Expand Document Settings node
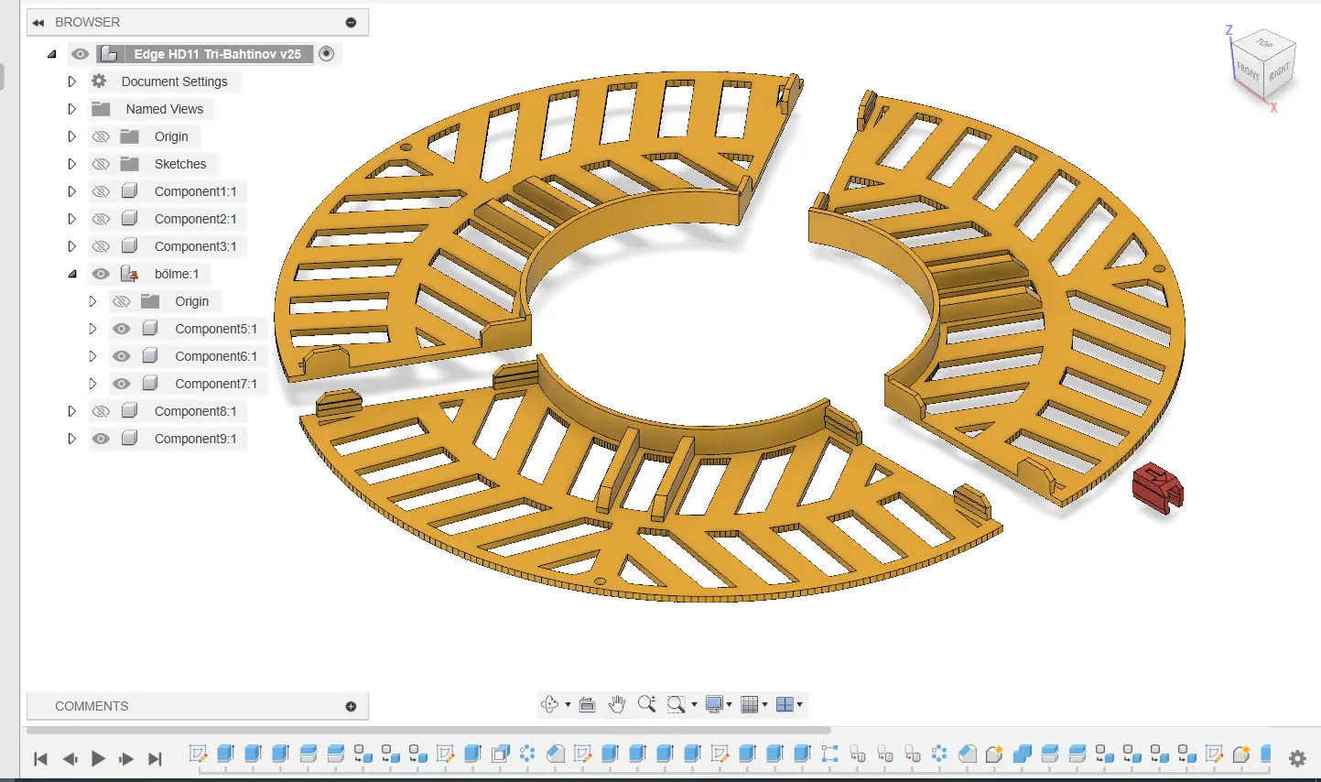The height and width of the screenshot is (782, 1321). (72, 81)
